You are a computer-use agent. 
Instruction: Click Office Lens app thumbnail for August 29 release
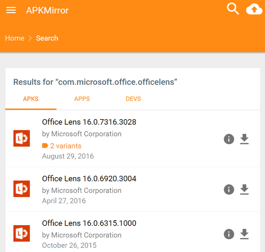[22, 138]
